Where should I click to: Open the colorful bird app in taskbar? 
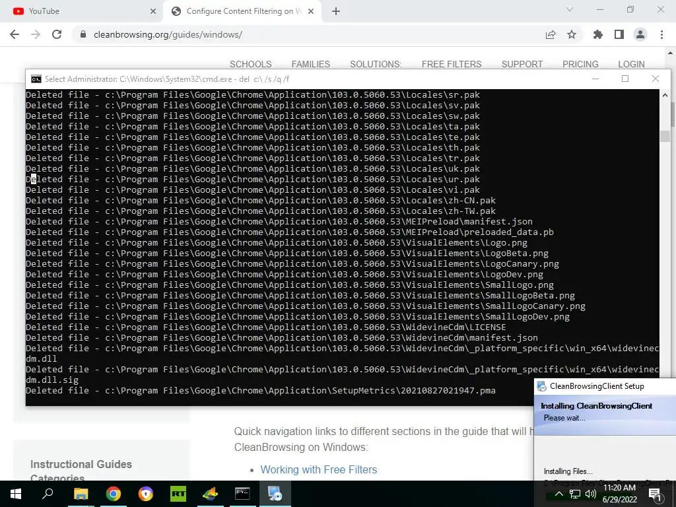(x=211, y=494)
